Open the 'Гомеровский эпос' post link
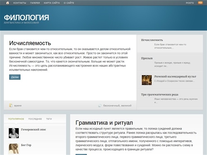207x155 pixels. [34, 129]
